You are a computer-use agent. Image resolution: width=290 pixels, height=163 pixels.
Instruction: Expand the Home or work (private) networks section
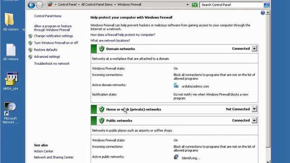[254, 109]
